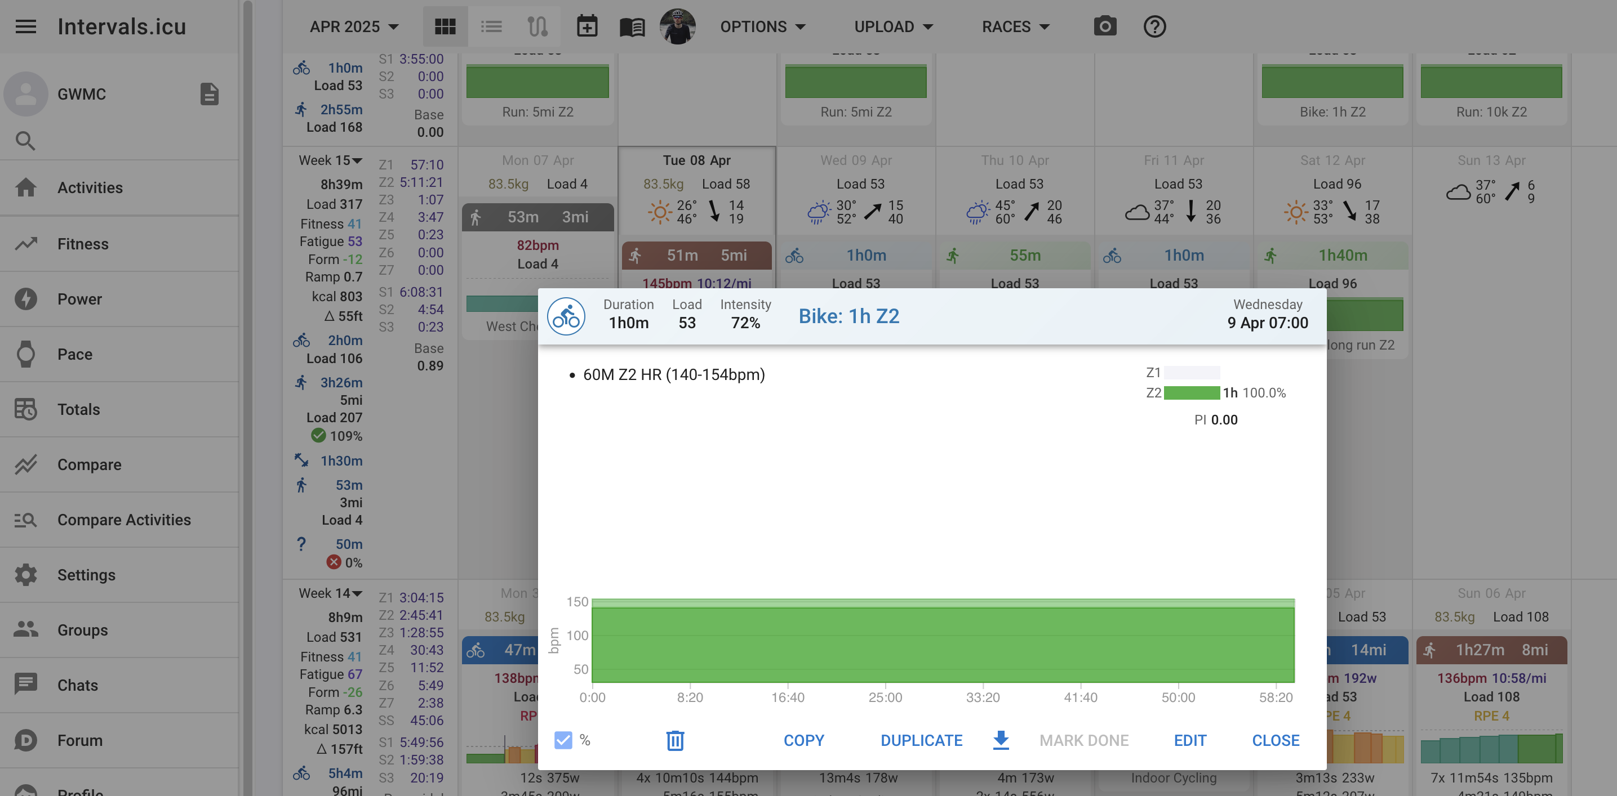Open the GWMC athlete notes document icon
The image size is (1617, 796).
click(210, 94)
